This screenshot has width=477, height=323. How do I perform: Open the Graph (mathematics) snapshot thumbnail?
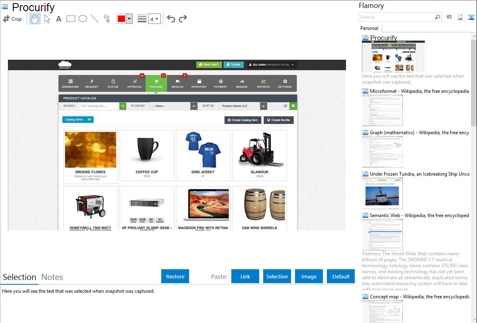(x=382, y=152)
